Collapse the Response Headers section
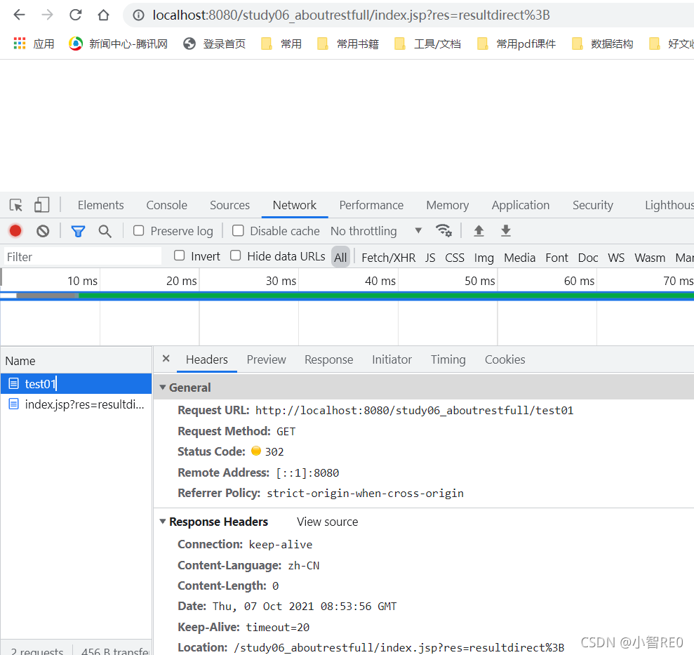 pyautogui.click(x=163, y=522)
